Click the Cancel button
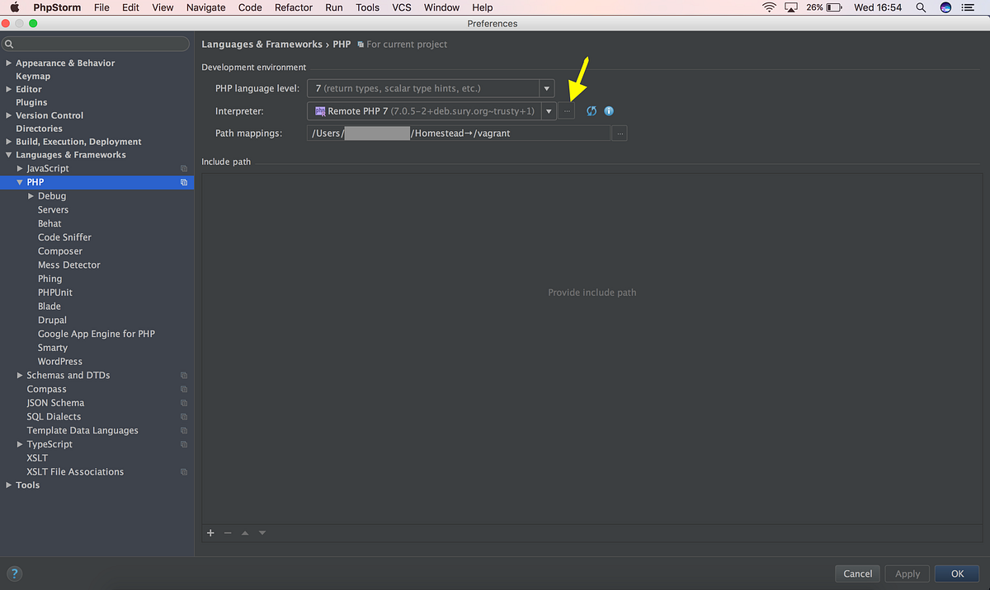The image size is (990, 590). click(857, 574)
